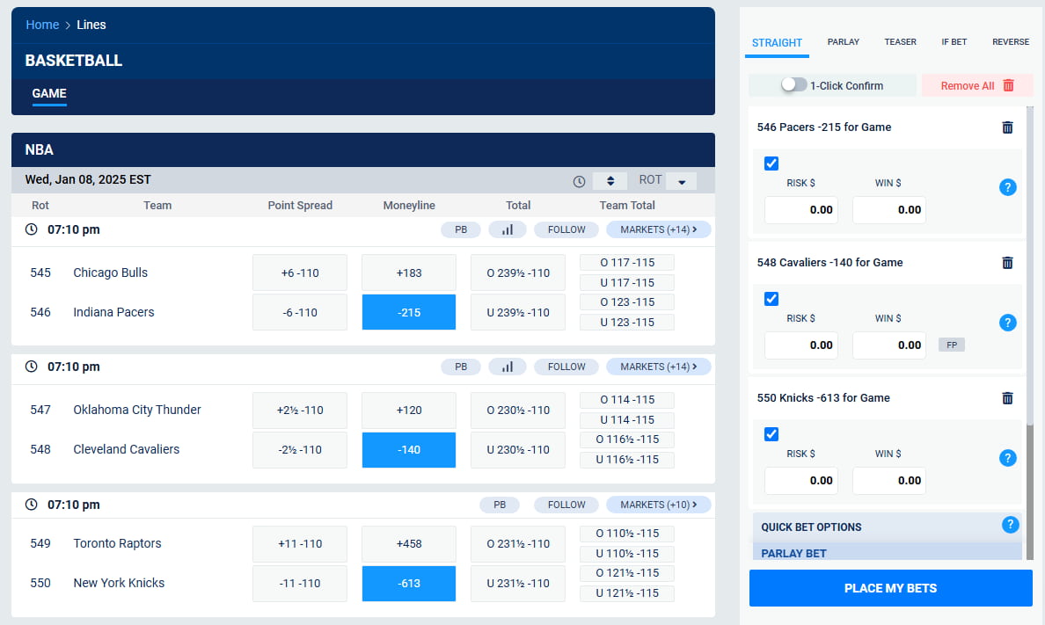
Task: Open help for the Cavaliers bet
Action: click(x=1008, y=323)
